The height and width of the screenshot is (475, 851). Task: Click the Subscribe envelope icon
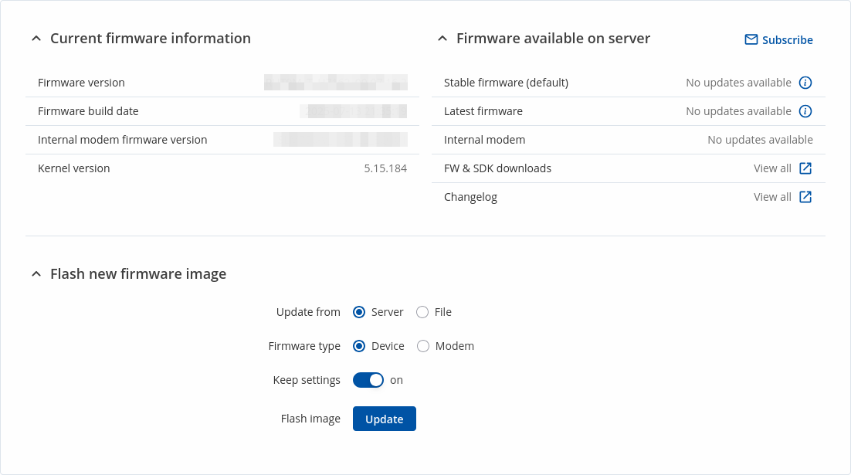click(751, 39)
